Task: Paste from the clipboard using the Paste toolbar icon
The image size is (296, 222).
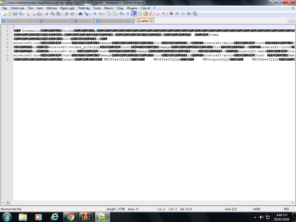Action: pyautogui.click(x=59, y=14)
